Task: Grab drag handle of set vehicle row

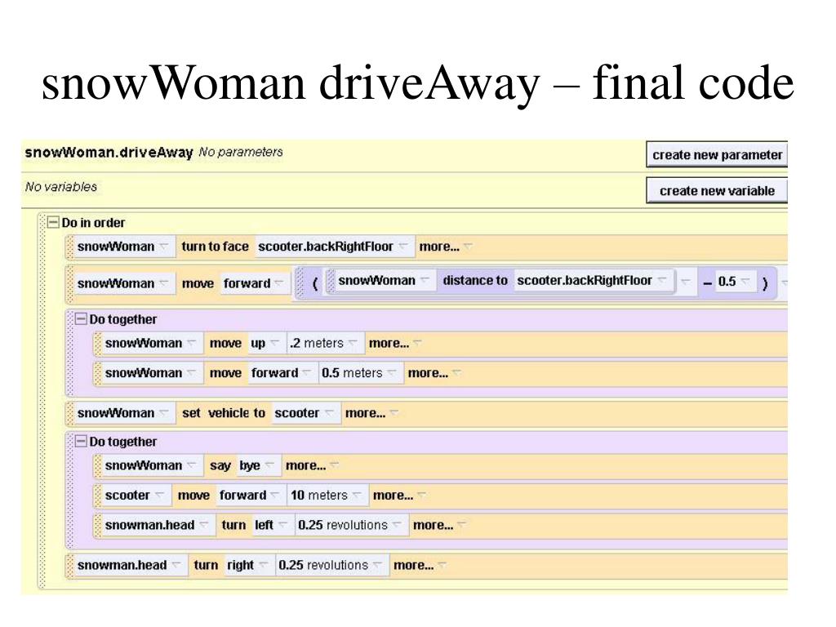Action: 69,412
